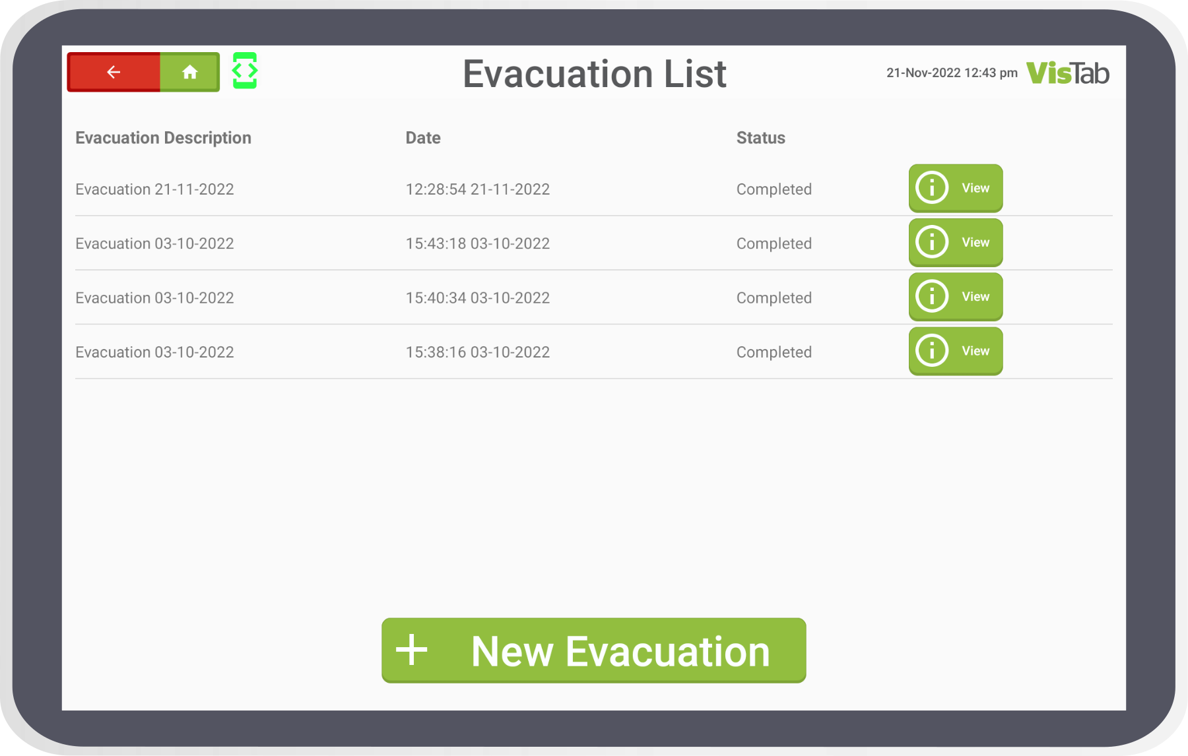View the evacuation recorded at 15:38:16
Viewport: 1188px width, 756px height.
click(975, 351)
